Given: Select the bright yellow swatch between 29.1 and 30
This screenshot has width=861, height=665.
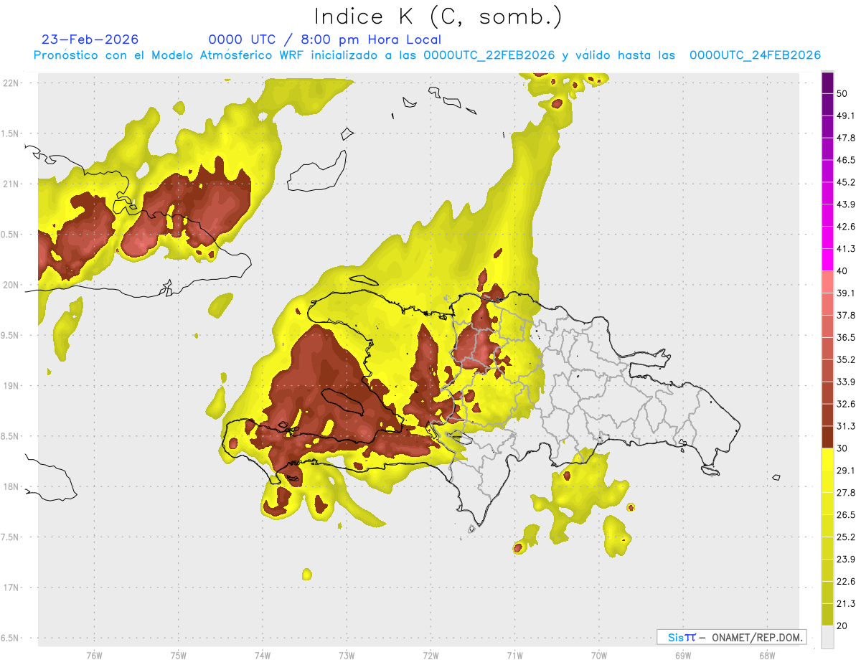Looking at the screenshot, I should pos(828,459).
